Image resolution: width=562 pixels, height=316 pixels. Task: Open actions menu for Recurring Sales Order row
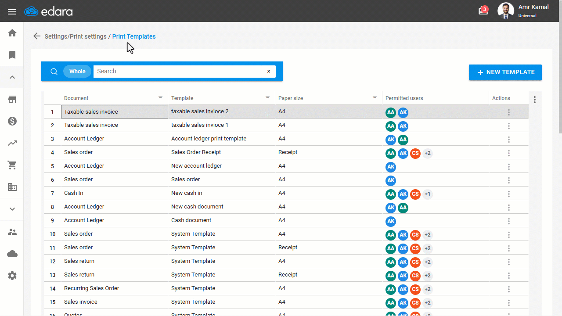(509, 289)
